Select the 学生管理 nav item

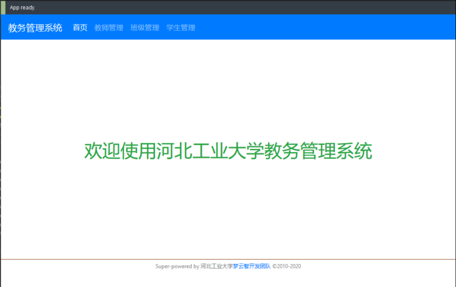[x=181, y=27]
